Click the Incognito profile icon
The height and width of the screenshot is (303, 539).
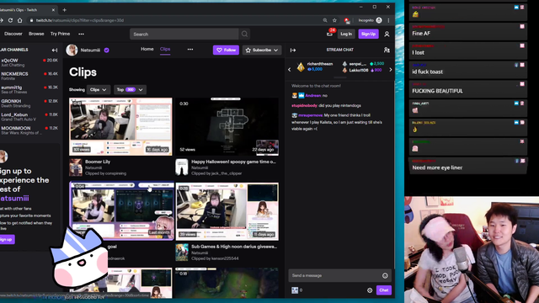(x=379, y=20)
